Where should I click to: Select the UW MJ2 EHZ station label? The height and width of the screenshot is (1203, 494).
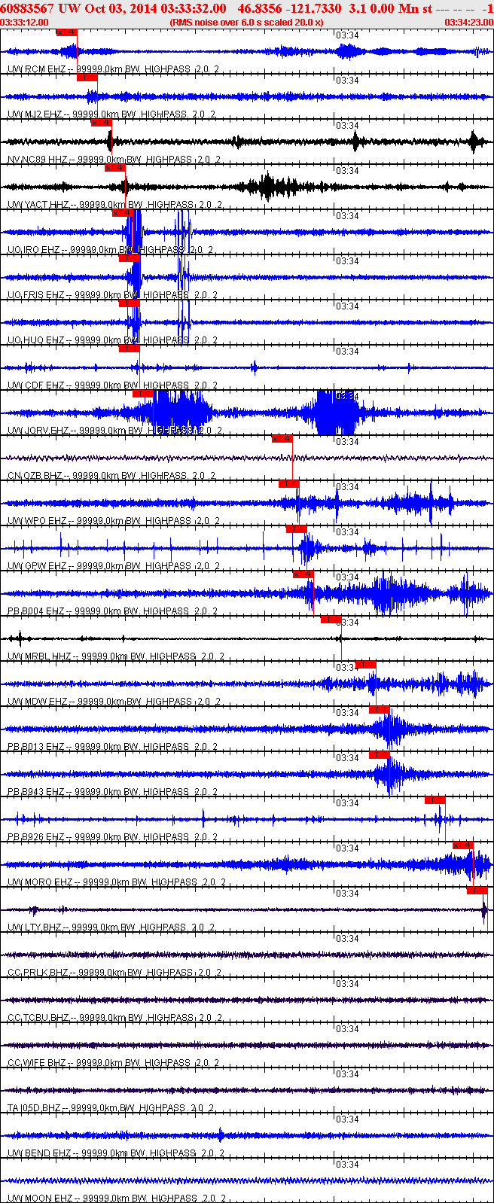point(111,114)
